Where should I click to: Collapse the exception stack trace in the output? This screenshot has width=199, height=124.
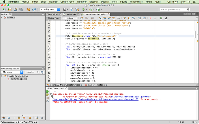coord(51,94)
